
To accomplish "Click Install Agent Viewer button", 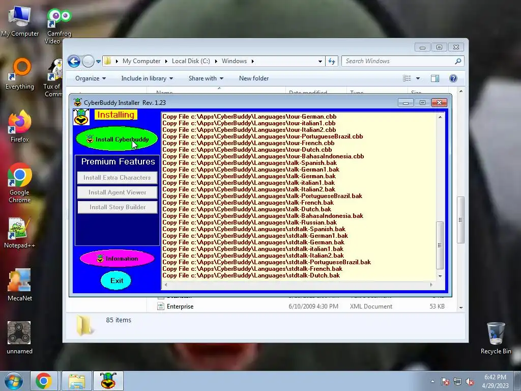I will (118, 192).
